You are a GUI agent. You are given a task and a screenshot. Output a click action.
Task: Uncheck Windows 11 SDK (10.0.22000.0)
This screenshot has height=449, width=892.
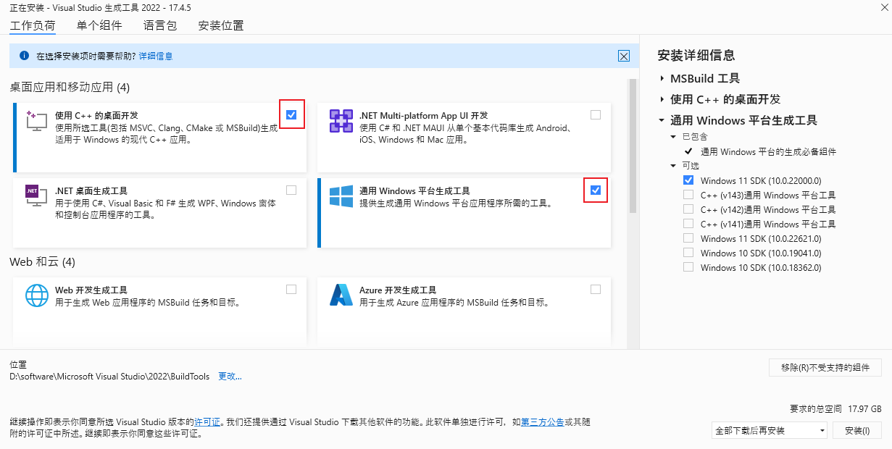click(688, 180)
